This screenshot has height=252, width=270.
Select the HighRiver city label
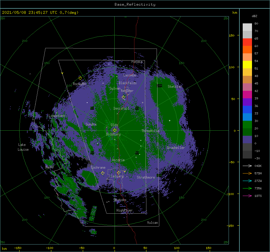[124, 210]
